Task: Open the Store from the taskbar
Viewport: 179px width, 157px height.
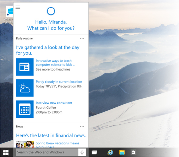Action: [133, 152]
